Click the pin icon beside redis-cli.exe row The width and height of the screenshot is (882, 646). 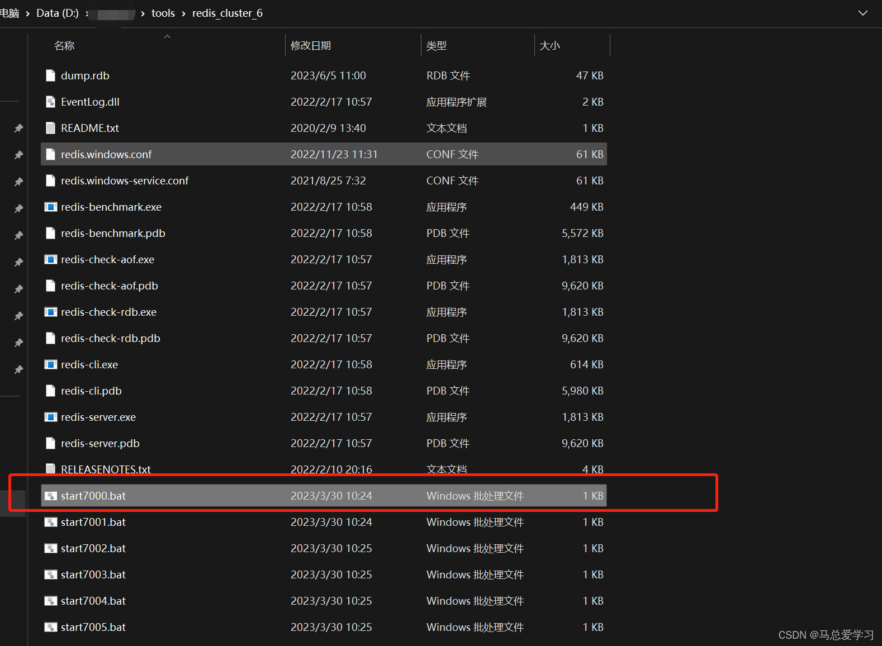point(18,369)
